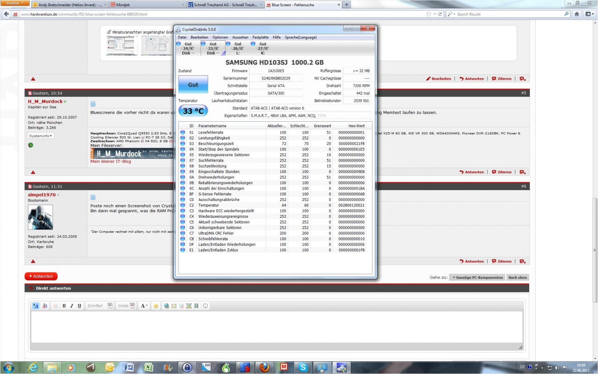Click Nach oben button
The height and width of the screenshot is (374, 598).
[x=517, y=277]
